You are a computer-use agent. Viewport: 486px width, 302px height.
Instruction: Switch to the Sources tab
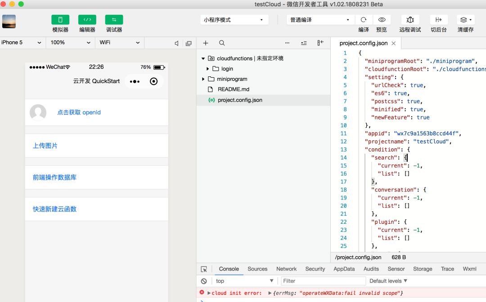[x=257, y=269]
